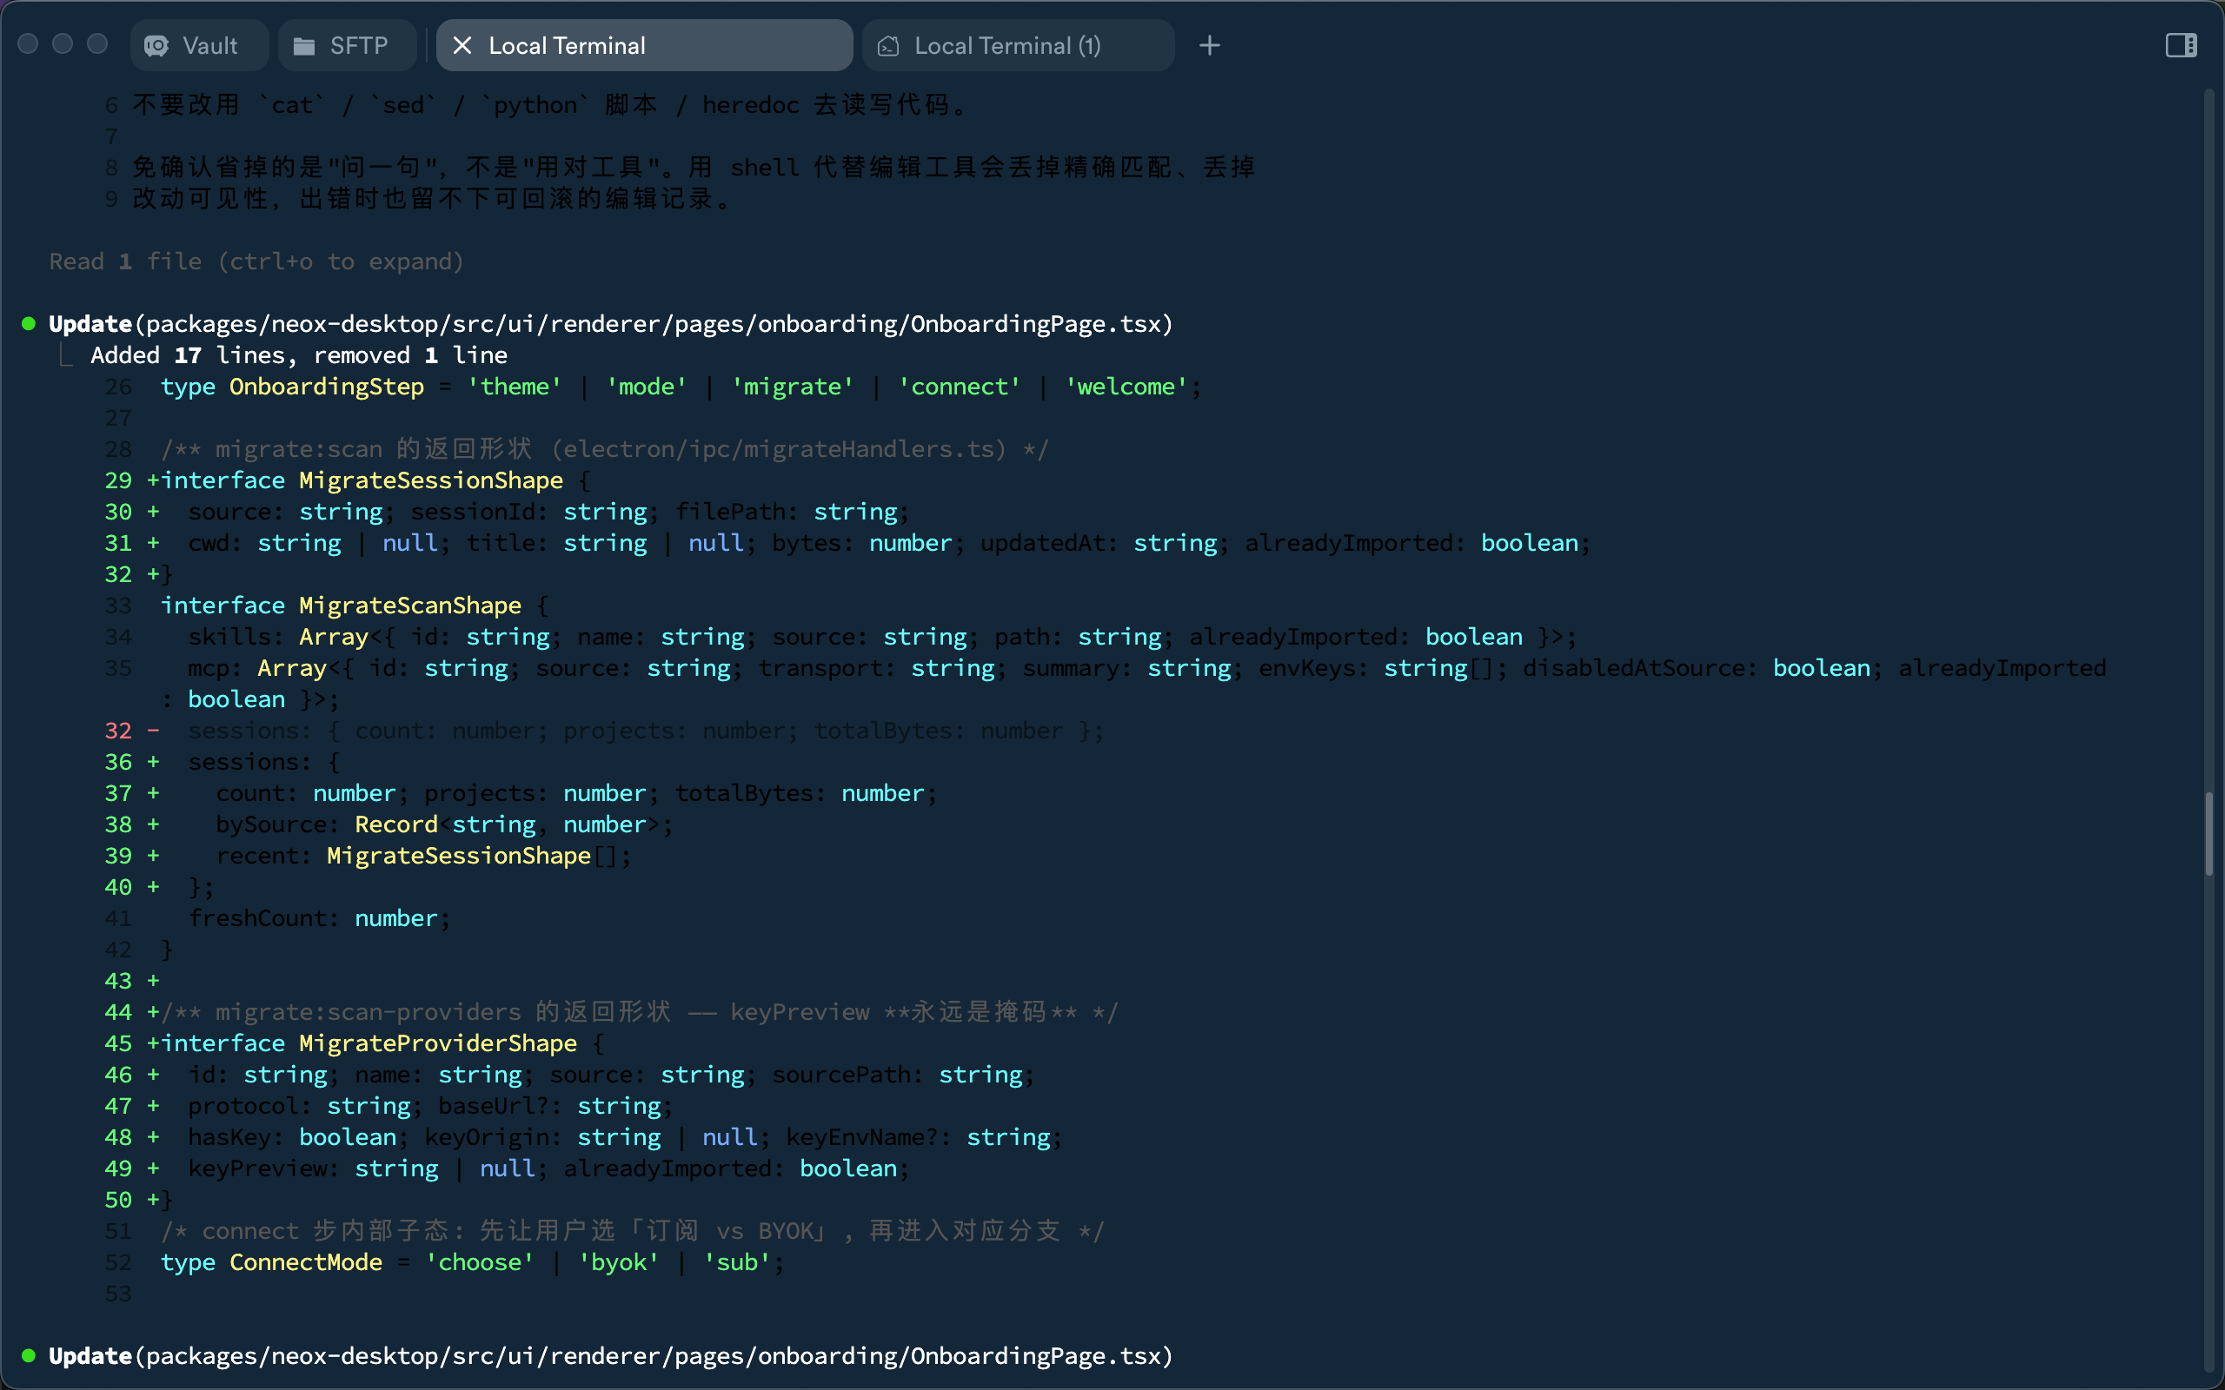Click 'Added 17 lines, removed 1 line' text
This screenshot has height=1390, width=2225.
pyautogui.click(x=299, y=354)
